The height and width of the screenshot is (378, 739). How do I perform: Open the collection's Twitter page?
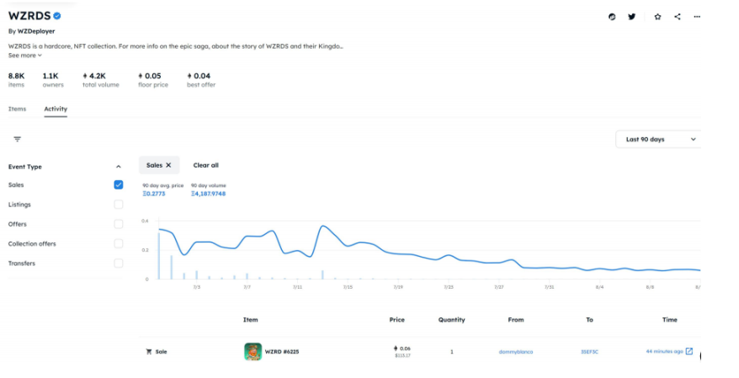[632, 17]
